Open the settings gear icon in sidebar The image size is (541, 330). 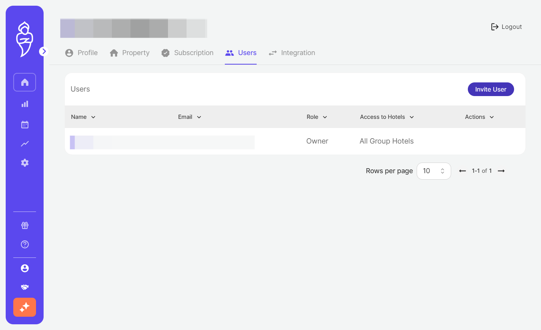point(25,163)
